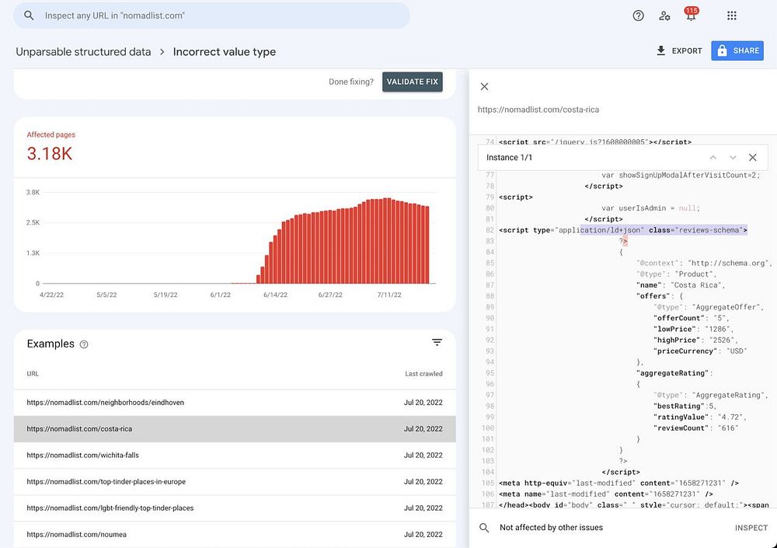Click the Share button
The width and height of the screenshot is (777, 548).
point(737,51)
